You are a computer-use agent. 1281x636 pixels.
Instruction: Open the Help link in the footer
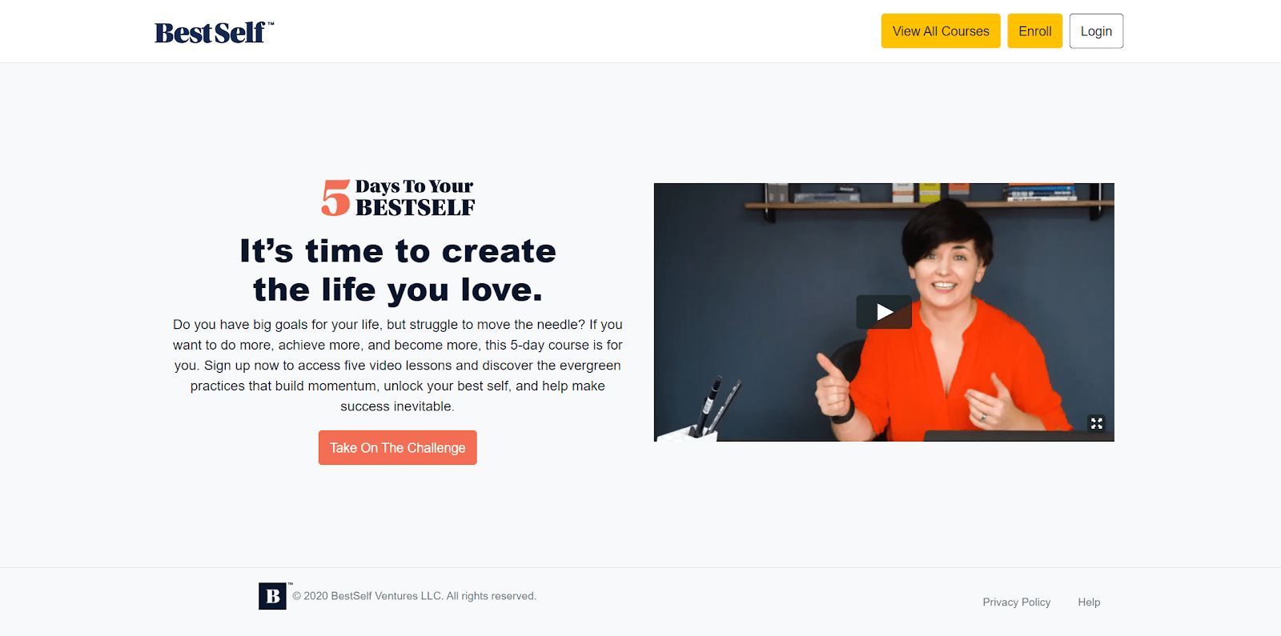click(x=1089, y=602)
